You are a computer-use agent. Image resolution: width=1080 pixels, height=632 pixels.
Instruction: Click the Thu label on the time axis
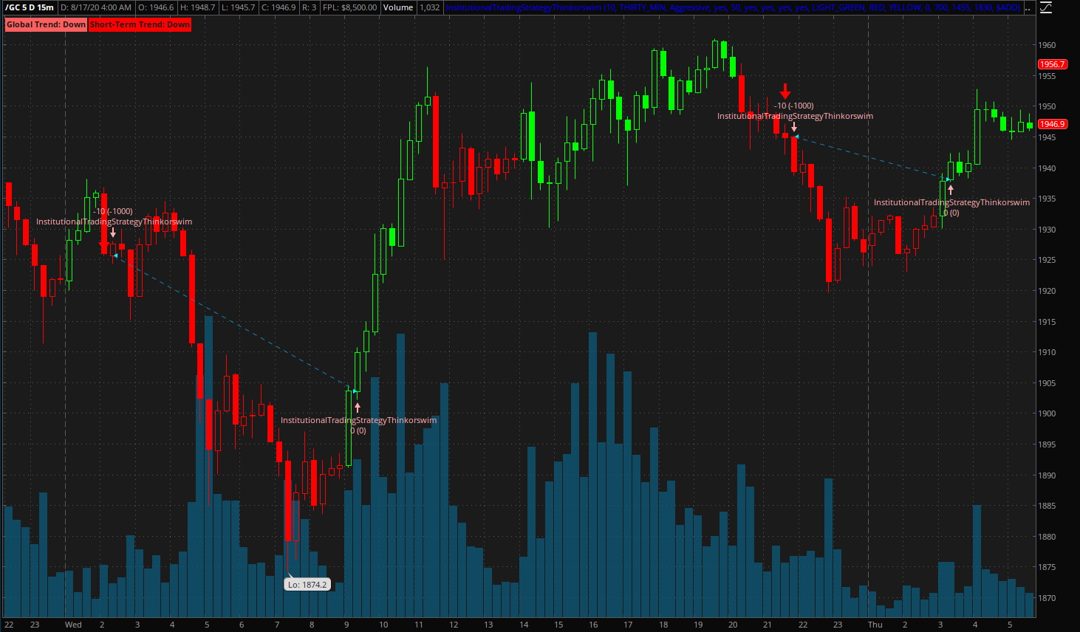[x=875, y=625]
